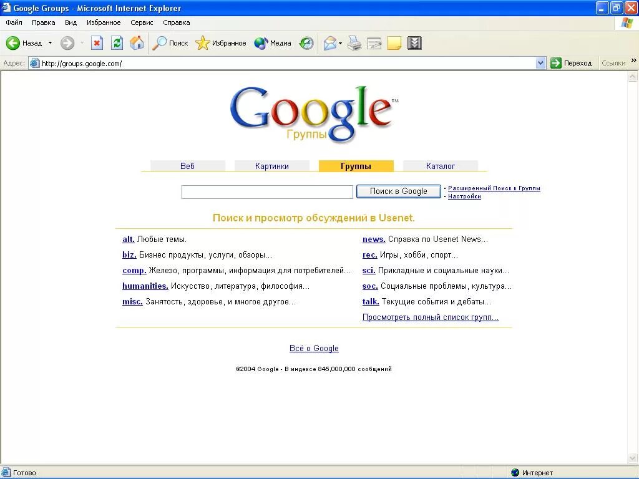
Task: Click the Refresh page icon
Action: click(x=117, y=43)
